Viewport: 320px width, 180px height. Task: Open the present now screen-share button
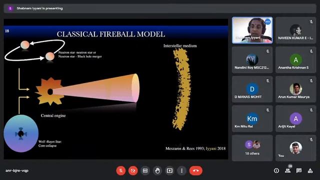click(169, 170)
